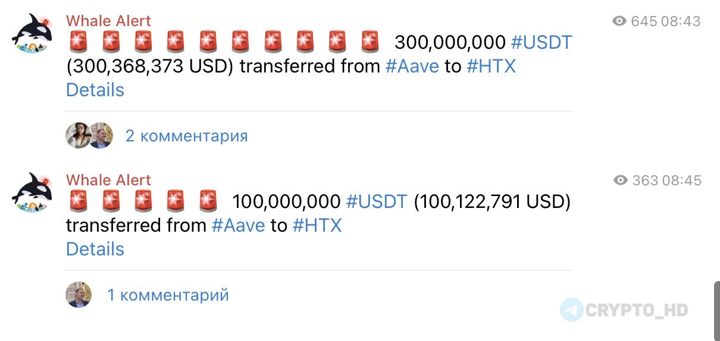This screenshot has height=341, width=720.
Task: Click first siren emoji in 300,000,000 post
Action: tap(79, 42)
